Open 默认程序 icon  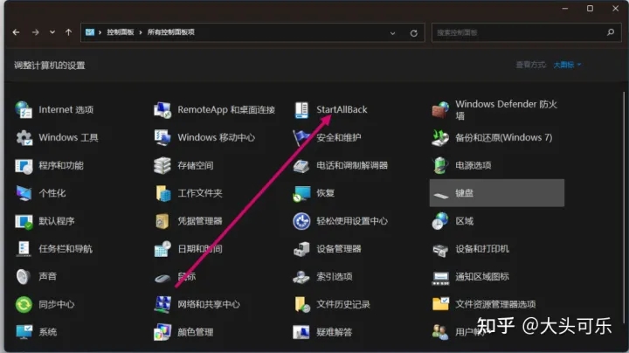(24, 221)
